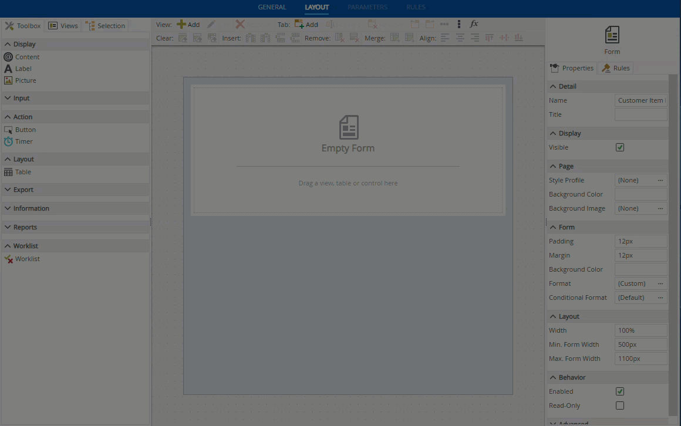Click the Content control icon
681x426 pixels.
click(8, 57)
